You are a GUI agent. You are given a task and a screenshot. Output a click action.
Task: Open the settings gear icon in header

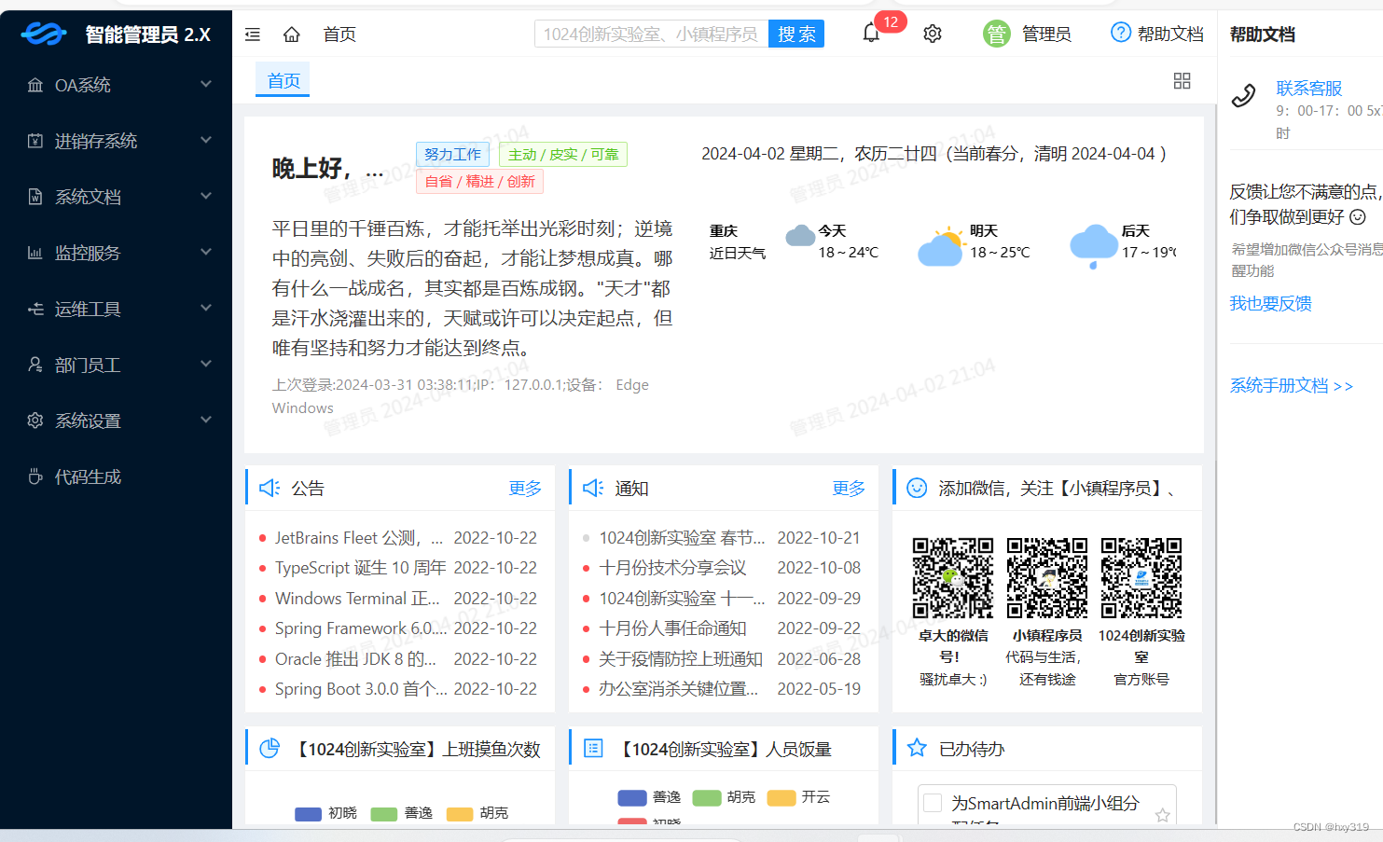[x=933, y=34]
